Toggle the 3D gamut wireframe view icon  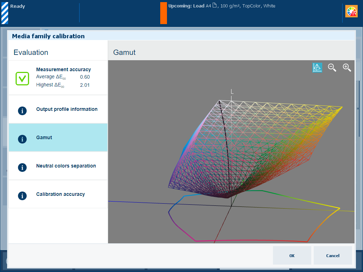[x=317, y=68]
